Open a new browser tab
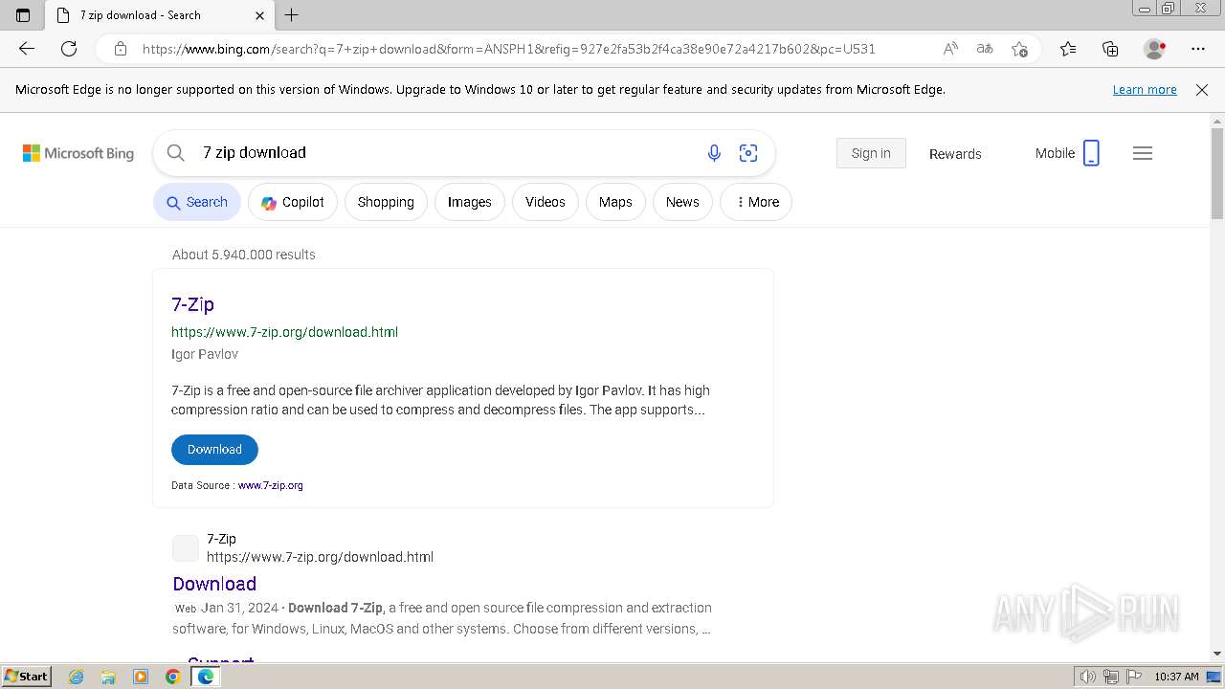 292,15
